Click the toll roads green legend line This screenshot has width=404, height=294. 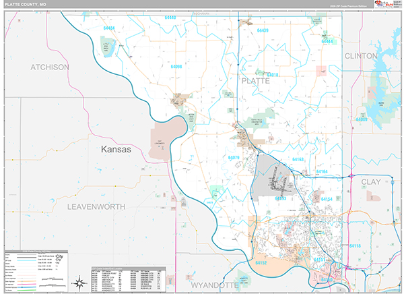coord(27,290)
